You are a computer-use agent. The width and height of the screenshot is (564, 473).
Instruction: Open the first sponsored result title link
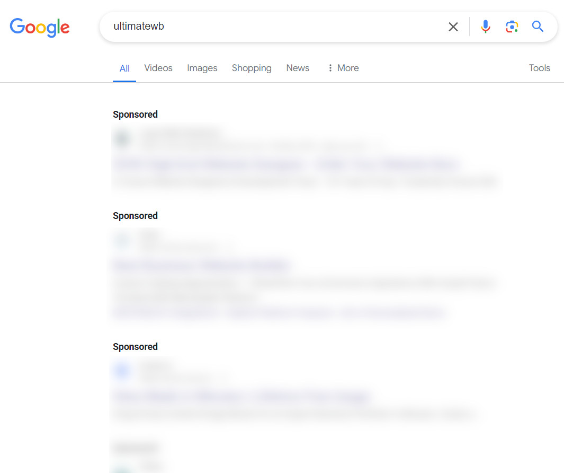[x=287, y=164]
